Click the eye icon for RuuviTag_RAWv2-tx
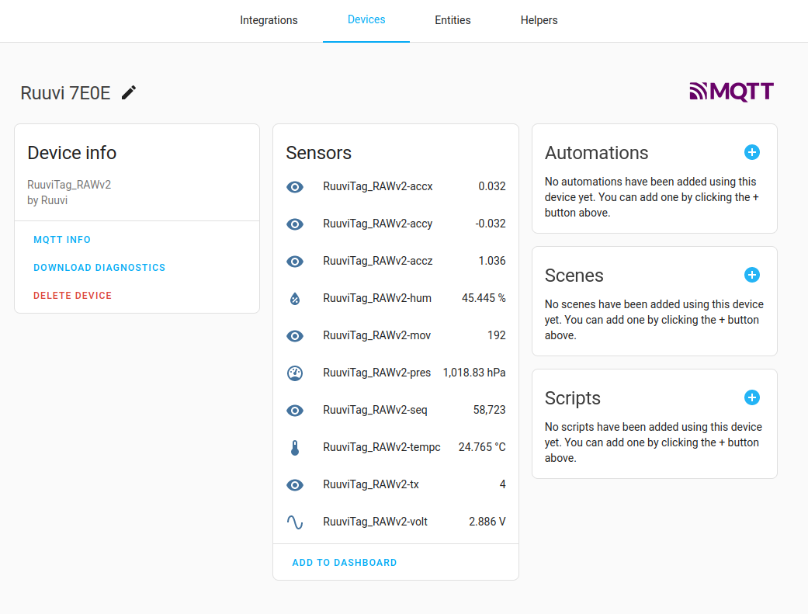The height and width of the screenshot is (614, 808). (x=295, y=484)
